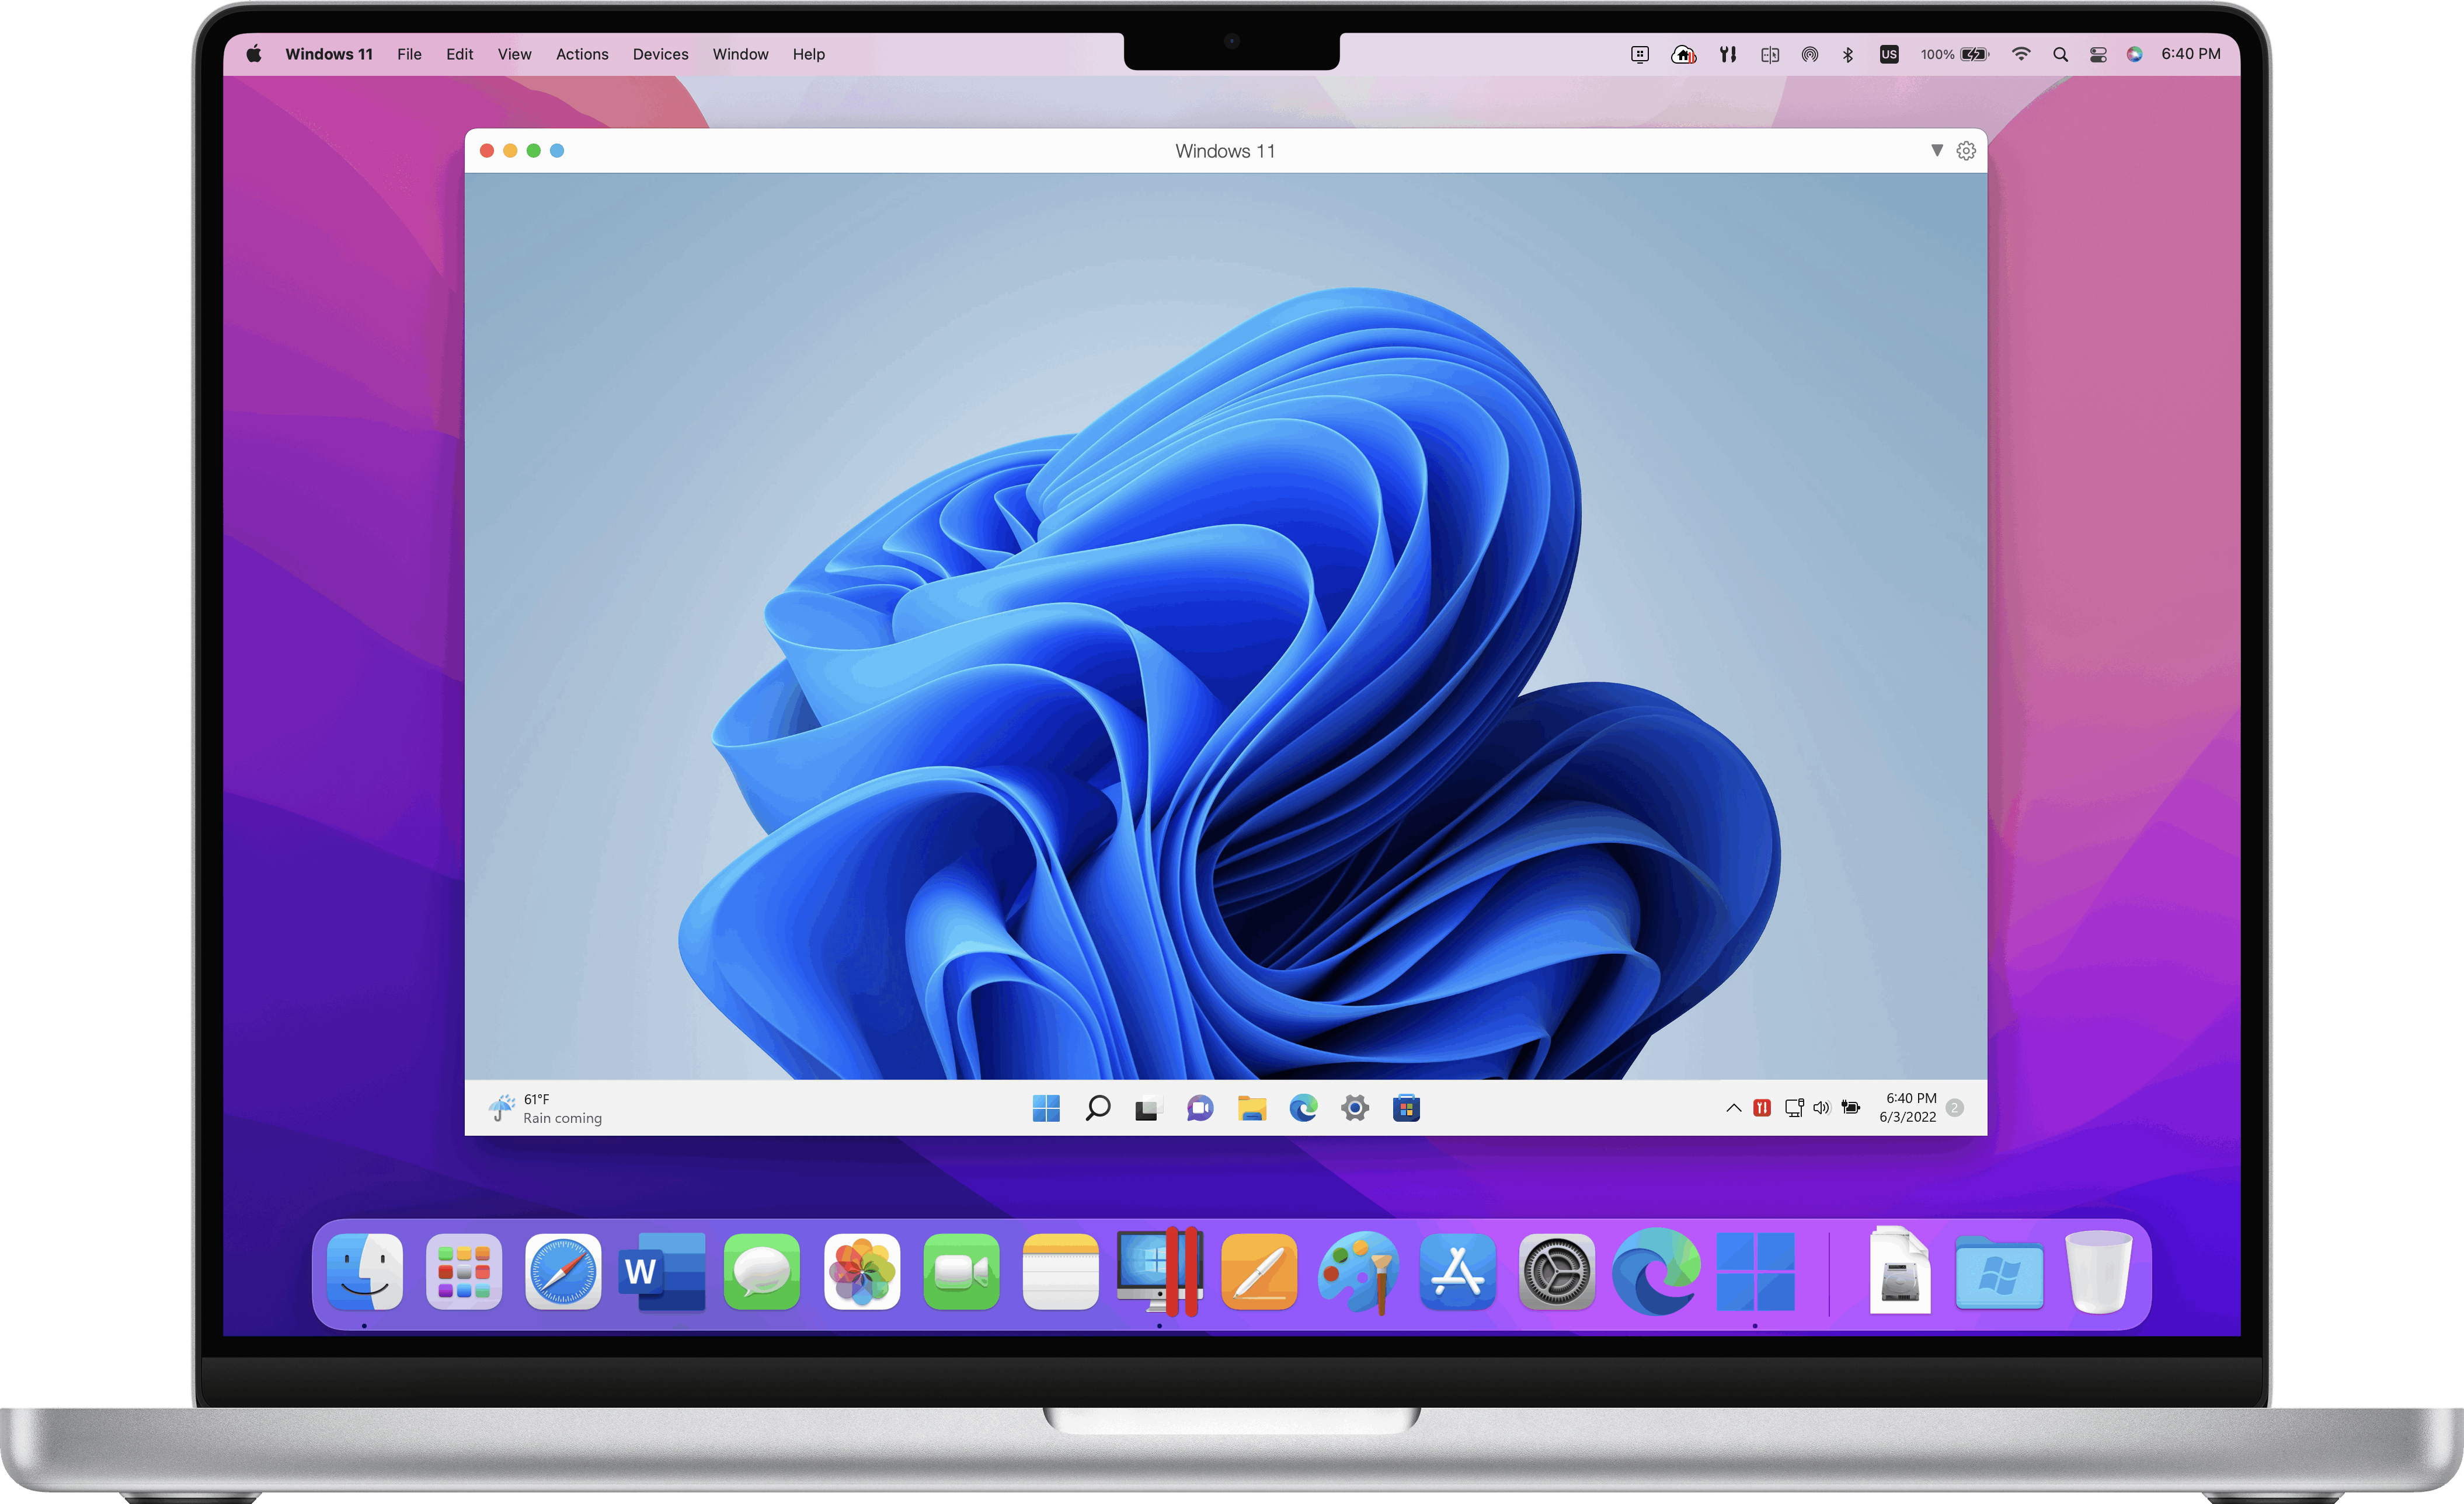Click the Parallels tray icon in Windows
This screenshot has width=2464, height=1504.
tap(1762, 1107)
